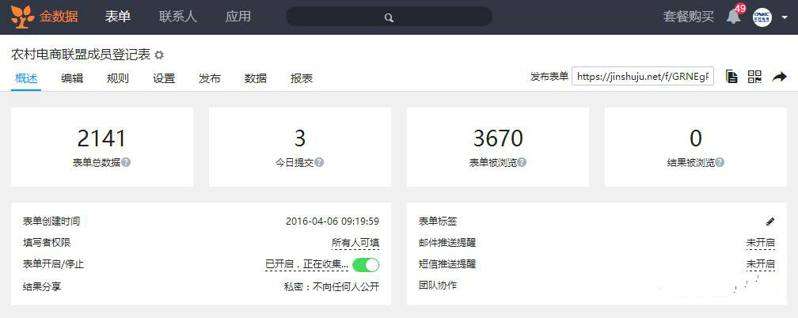Click the 已开启，正在收集 status link
Screen dimensions: 798x318
[307, 264]
